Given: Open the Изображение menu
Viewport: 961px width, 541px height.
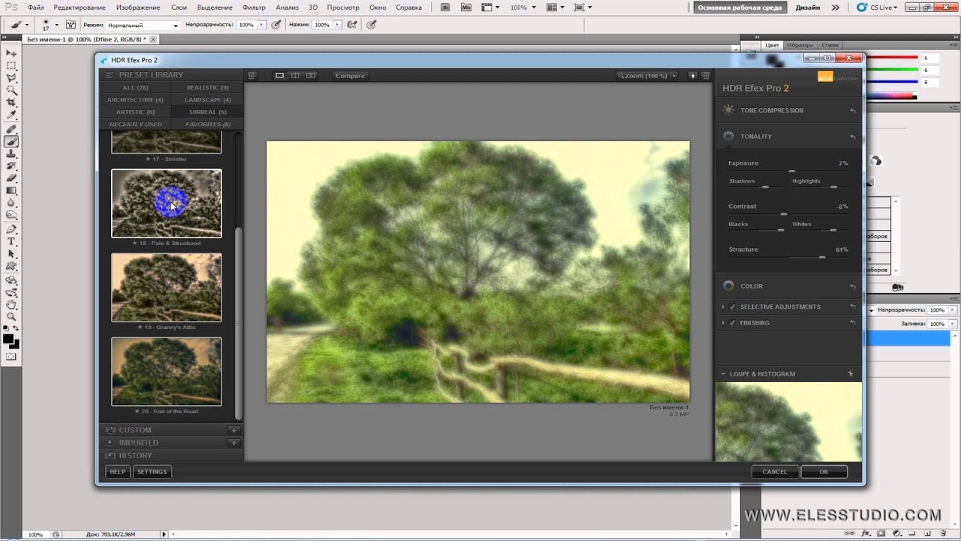Looking at the screenshot, I should (138, 7).
